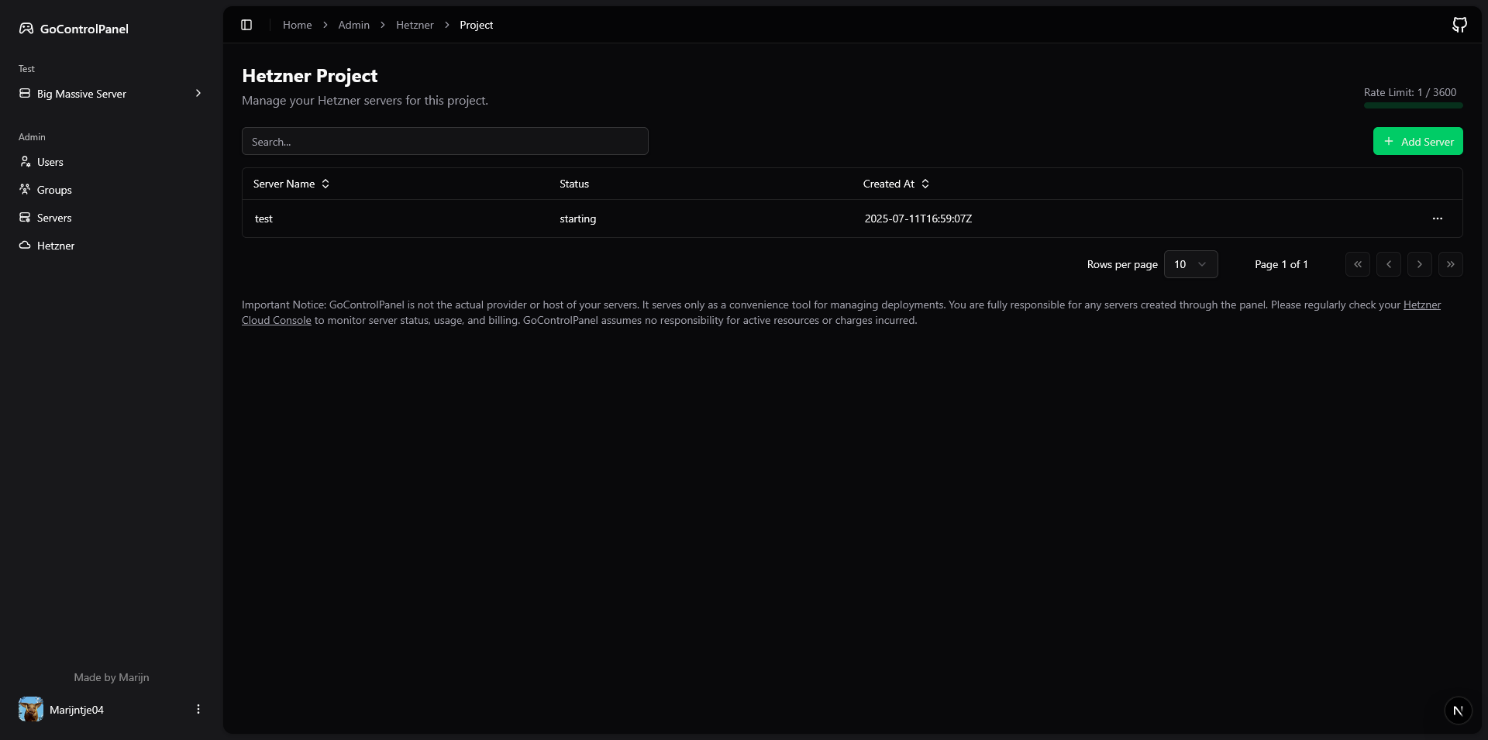
Task: Go to the last page
Action: click(1451, 264)
